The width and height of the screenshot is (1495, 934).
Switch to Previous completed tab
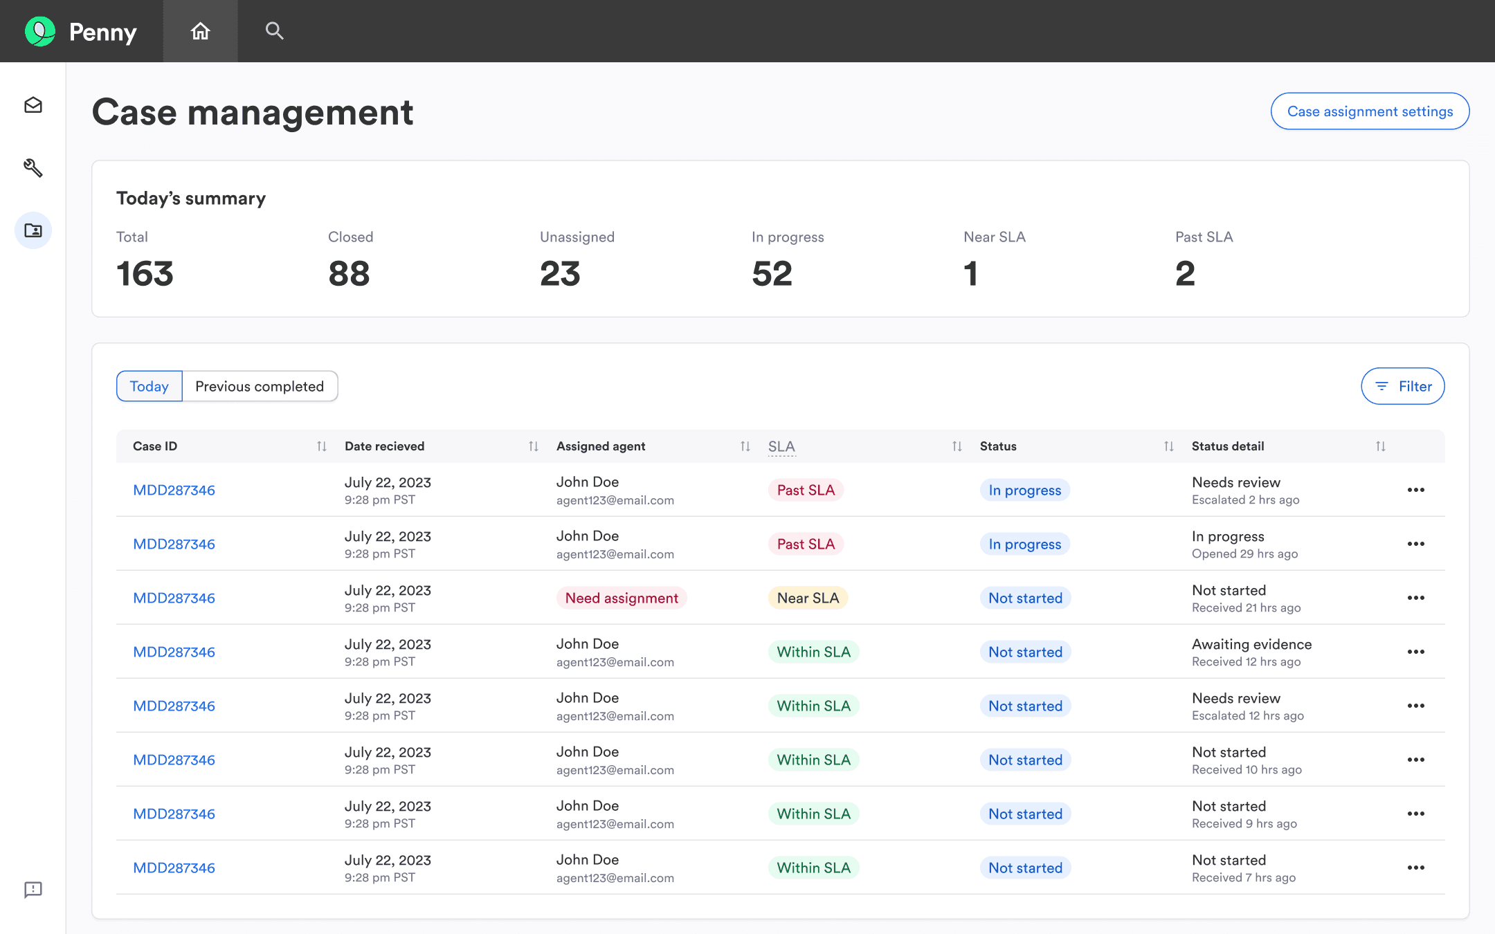(x=260, y=386)
